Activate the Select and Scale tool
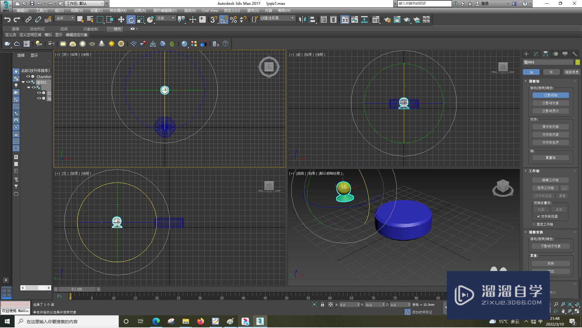This screenshot has width=582, height=328. pyautogui.click(x=140, y=20)
